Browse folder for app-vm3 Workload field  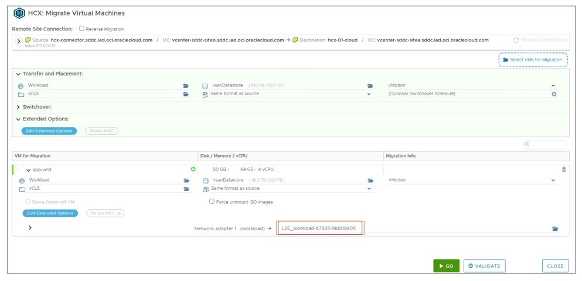186,181
